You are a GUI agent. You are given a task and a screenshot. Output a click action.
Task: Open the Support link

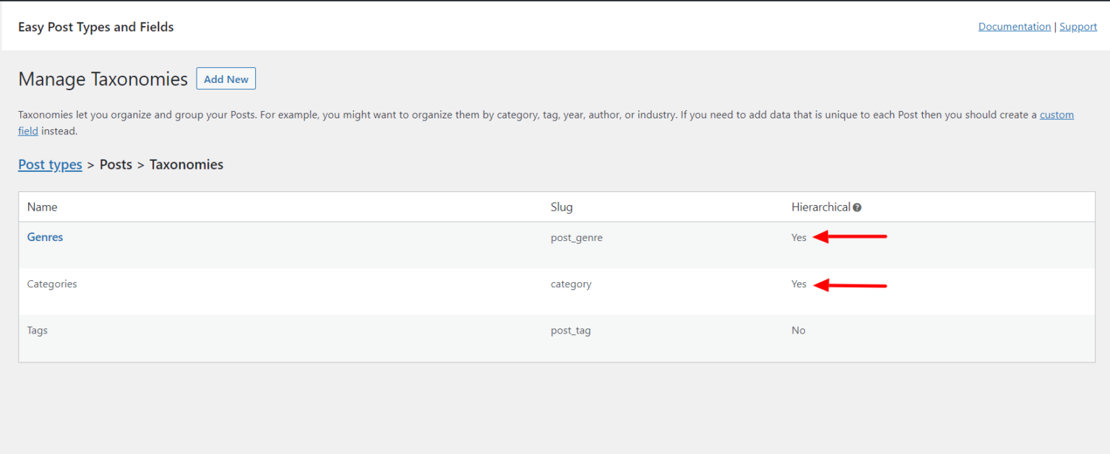click(1078, 27)
